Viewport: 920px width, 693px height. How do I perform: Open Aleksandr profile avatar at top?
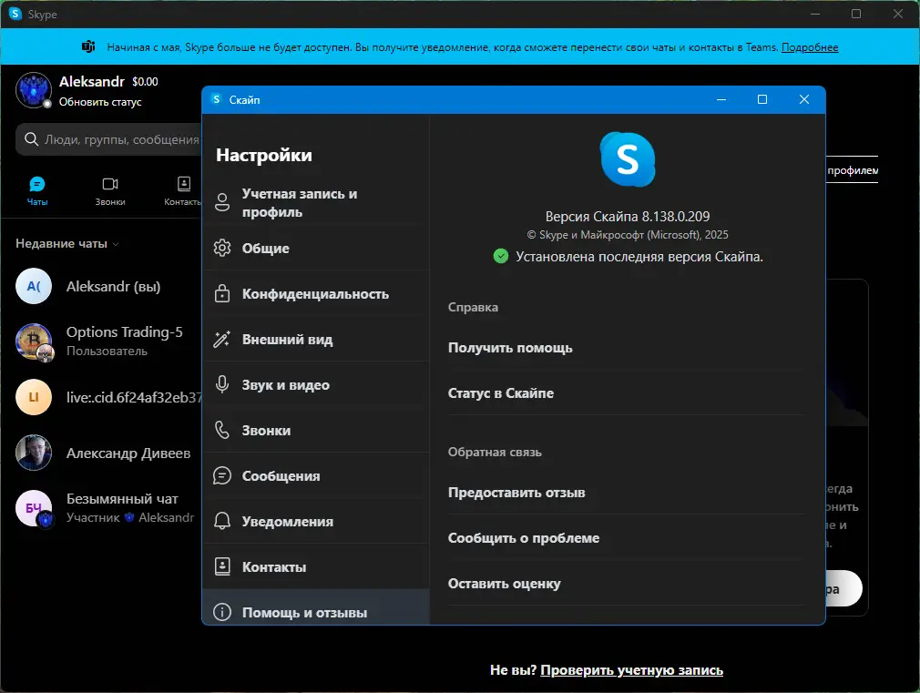coord(34,90)
